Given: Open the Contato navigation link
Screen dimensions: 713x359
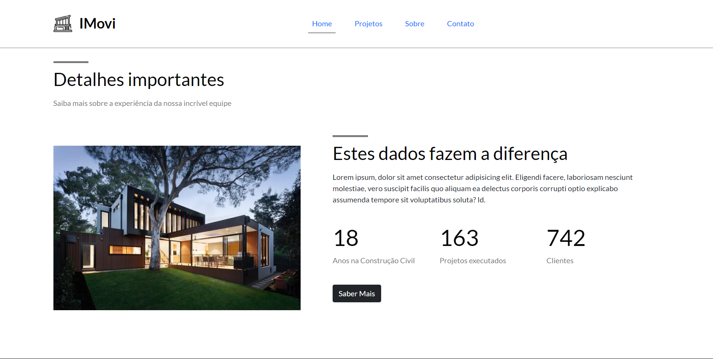Looking at the screenshot, I should pyautogui.click(x=460, y=24).
